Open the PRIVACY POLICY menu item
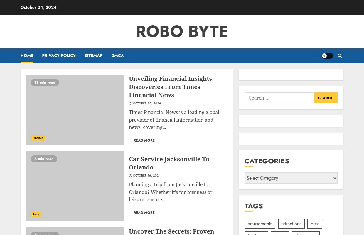Viewport: 364px width, 235px height. click(59, 56)
